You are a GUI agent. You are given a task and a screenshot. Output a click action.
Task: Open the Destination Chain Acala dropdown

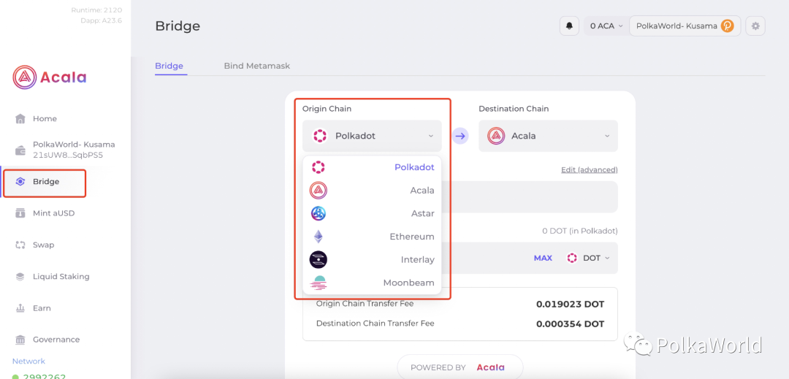(548, 136)
